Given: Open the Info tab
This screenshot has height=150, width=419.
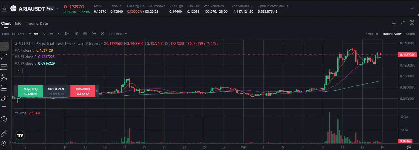Looking at the screenshot, I should pos(18,23).
